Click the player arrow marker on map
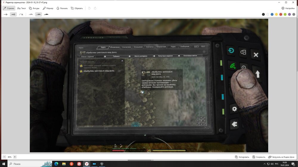Screen dimensions: 298x167 [142, 92]
